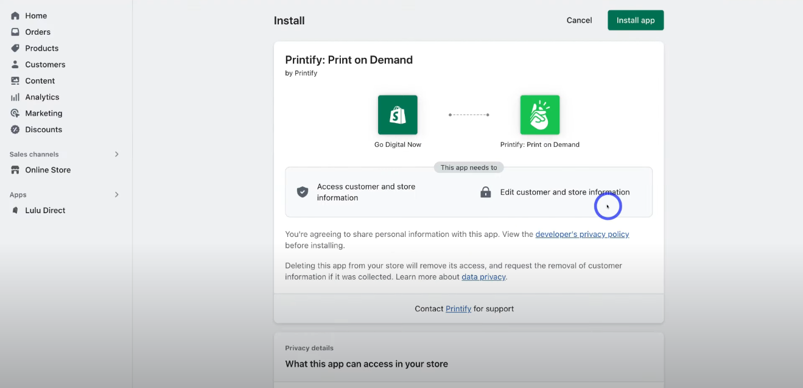This screenshot has height=388, width=803.
Task: Expand the Apps section chevron
Action: [117, 195]
